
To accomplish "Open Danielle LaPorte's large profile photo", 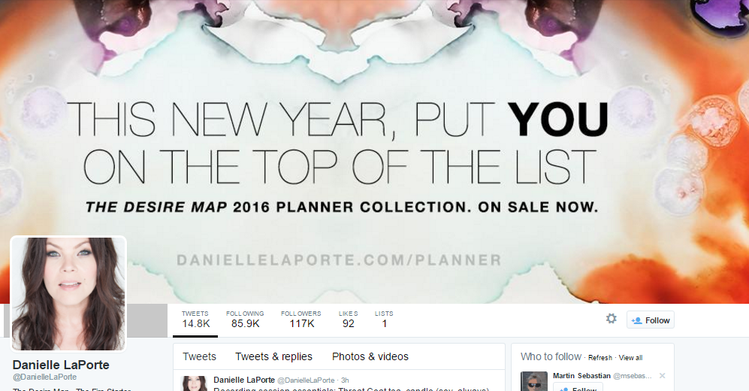I will [x=68, y=294].
